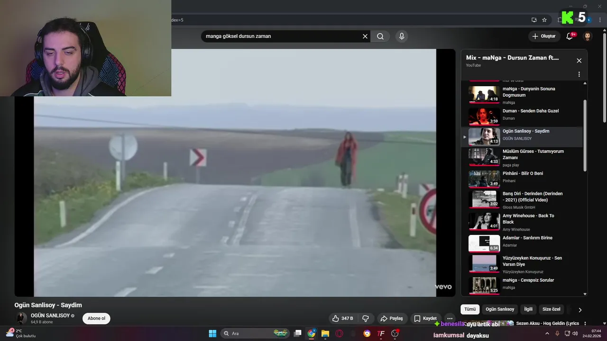The width and height of the screenshot is (607, 341).
Task: Focus the YouTube search input field
Action: click(282, 36)
